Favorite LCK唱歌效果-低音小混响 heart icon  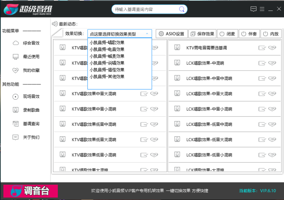pyautogui.click(x=272, y=155)
